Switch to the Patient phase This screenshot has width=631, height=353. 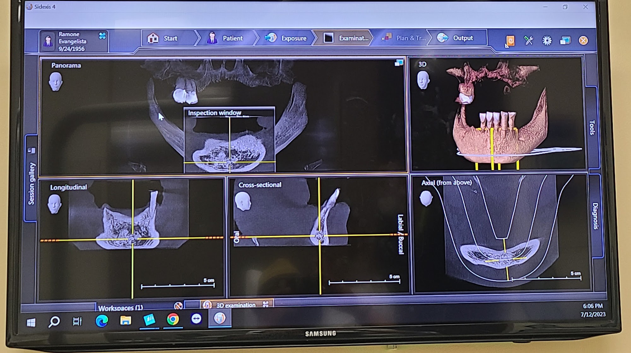[225, 38]
